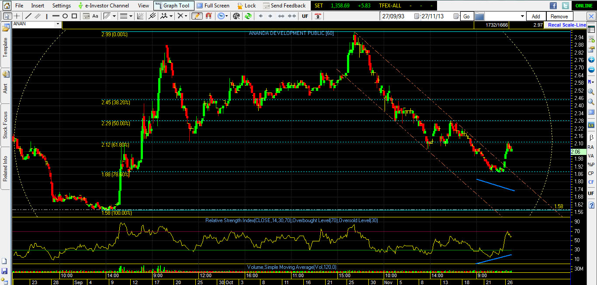The height and width of the screenshot is (285, 597).
Task: Open the Settings menu
Action: pyautogui.click(x=61, y=6)
